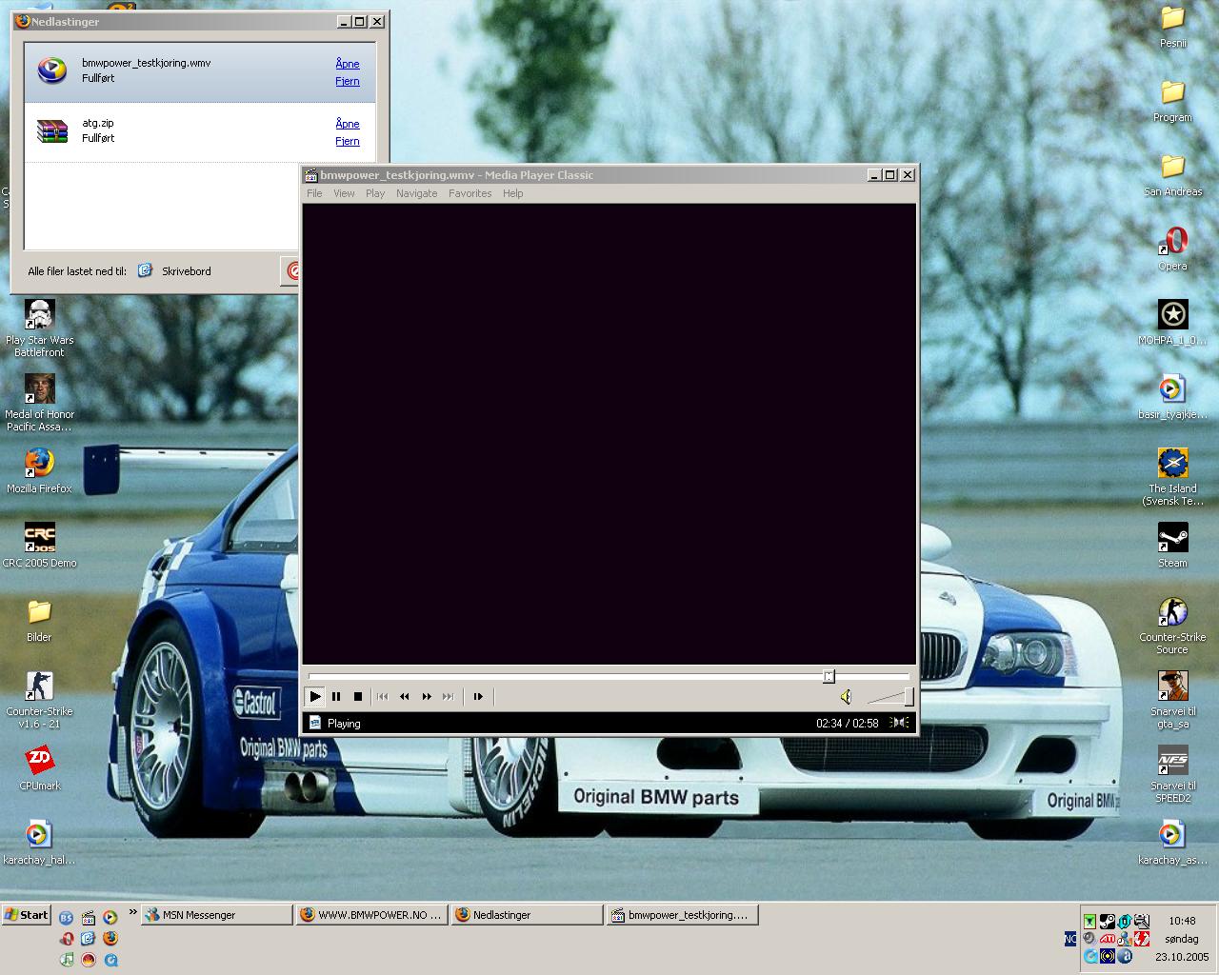The image size is (1219, 975).
Task: Open CRC 2005 Demo desktop icon
Action: (39, 546)
